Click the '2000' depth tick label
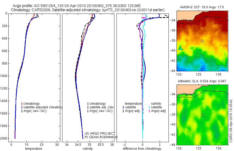The width and height of the screenshot is (234, 151). tap(4, 139)
